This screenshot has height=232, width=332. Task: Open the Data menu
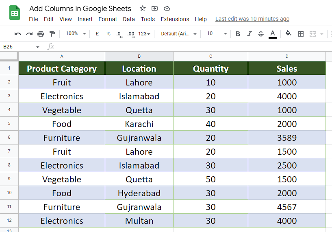129,19
